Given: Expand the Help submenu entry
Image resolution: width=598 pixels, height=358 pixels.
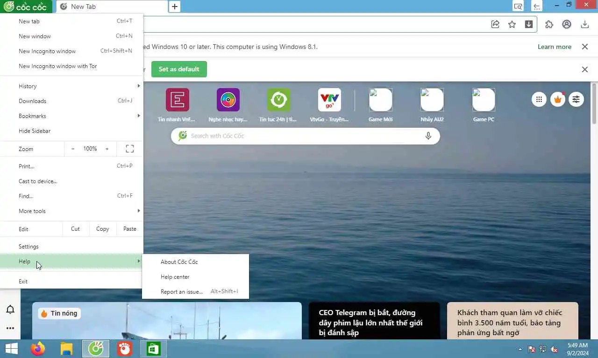Looking at the screenshot, I should tap(71, 261).
